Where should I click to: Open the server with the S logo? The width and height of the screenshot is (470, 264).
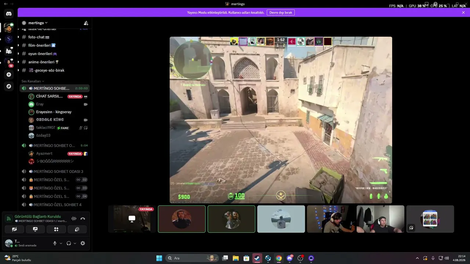[9, 39]
